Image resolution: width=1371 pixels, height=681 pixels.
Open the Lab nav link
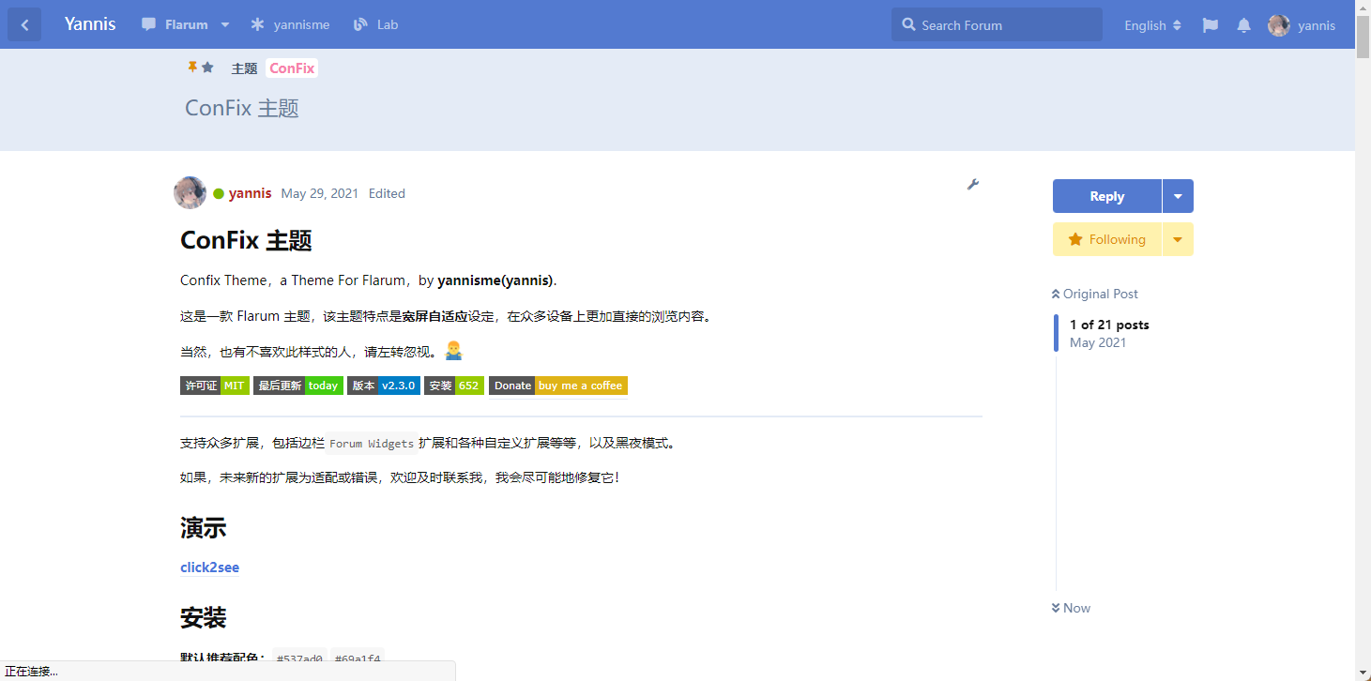coord(376,25)
